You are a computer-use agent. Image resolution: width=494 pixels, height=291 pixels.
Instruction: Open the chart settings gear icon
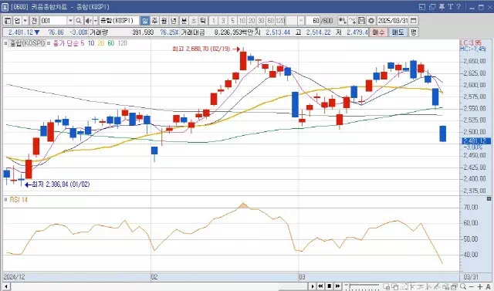coord(371,21)
